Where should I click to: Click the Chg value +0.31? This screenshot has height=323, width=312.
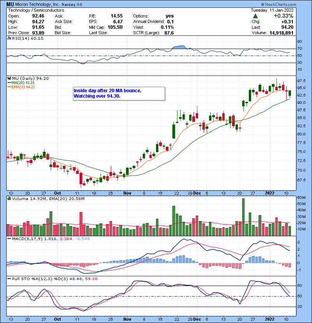[287, 22]
